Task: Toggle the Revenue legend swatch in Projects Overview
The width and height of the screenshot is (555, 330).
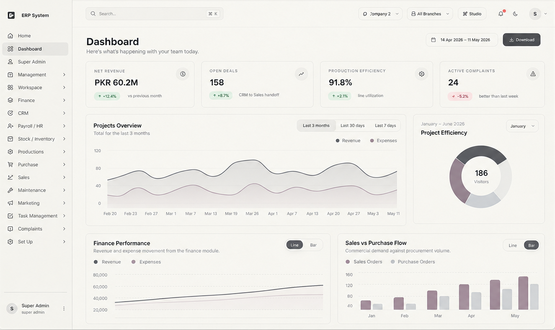Action: pos(338,141)
